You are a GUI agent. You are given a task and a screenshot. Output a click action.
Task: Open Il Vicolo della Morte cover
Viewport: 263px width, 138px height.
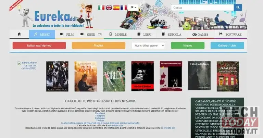[199, 76]
